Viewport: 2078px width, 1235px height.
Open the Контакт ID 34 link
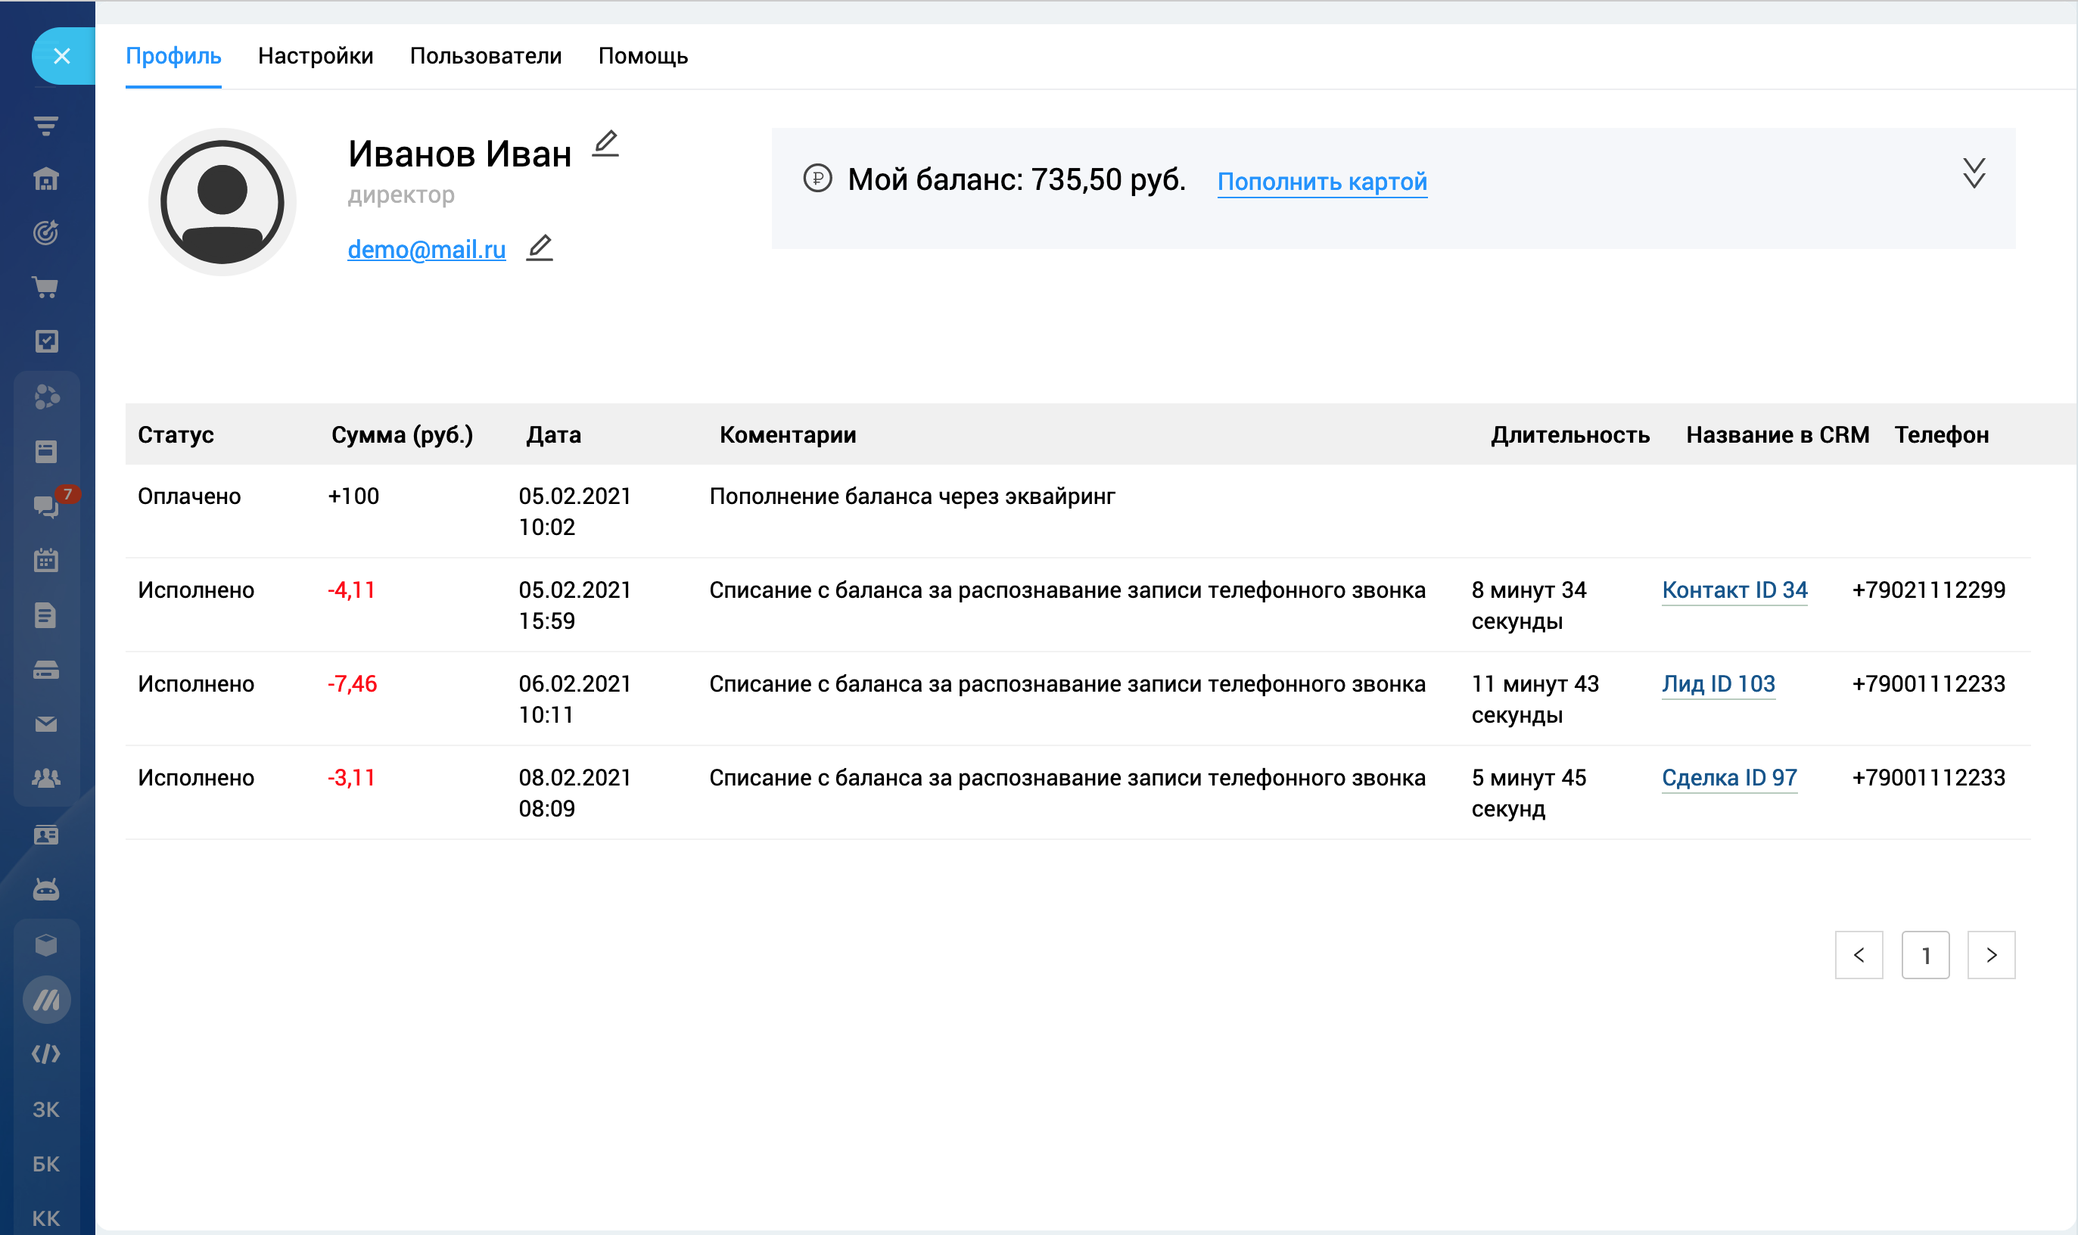(x=1734, y=590)
